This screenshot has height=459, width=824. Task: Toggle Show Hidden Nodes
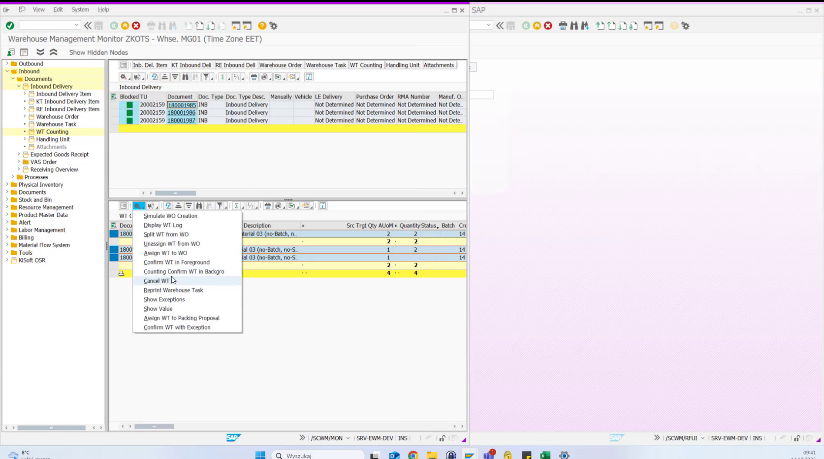click(x=97, y=52)
